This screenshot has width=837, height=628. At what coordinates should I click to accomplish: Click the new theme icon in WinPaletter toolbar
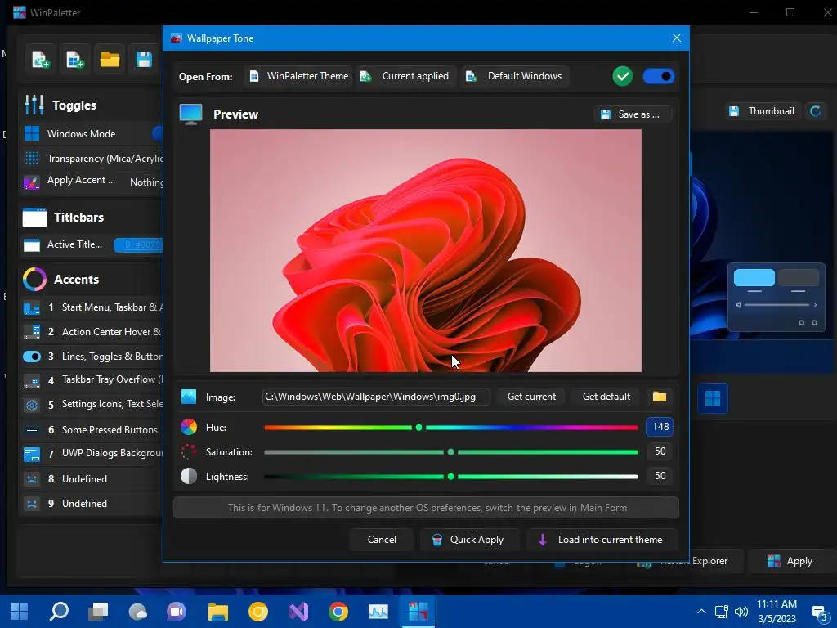pos(41,59)
